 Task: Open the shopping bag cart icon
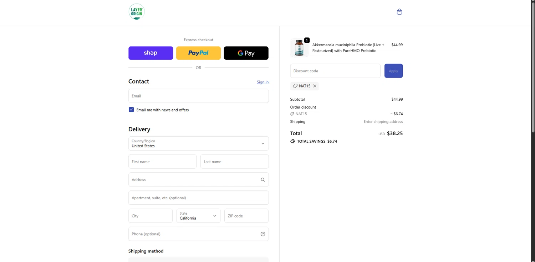[399, 12]
